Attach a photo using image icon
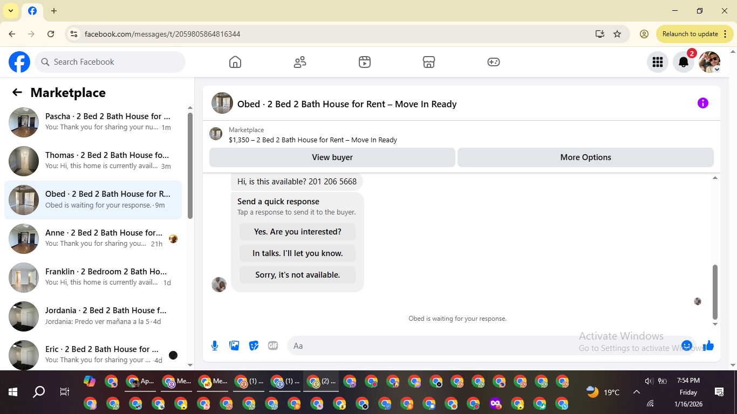This screenshot has width=737, height=414. click(234, 346)
